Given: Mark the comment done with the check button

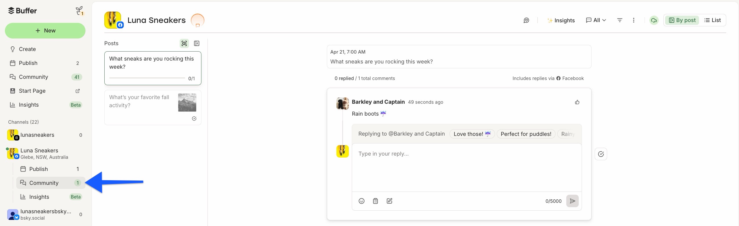Looking at the screenshot, I should point(601,154).
